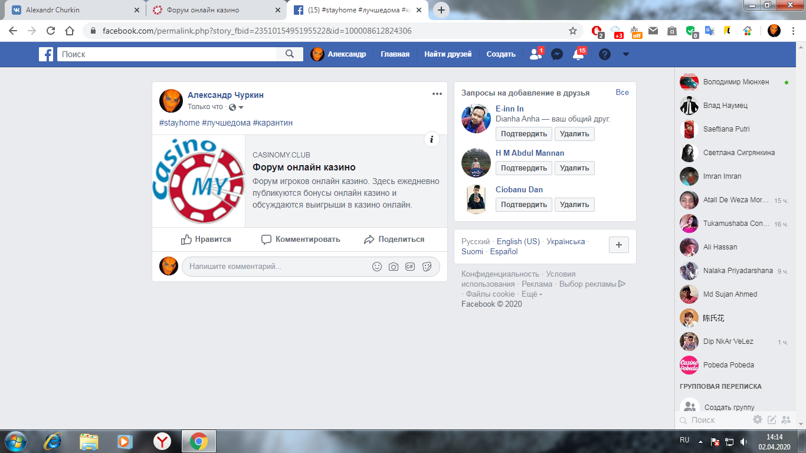
Task: Switch to Alexandr Churkin browser tab
Action: [74, 10]
